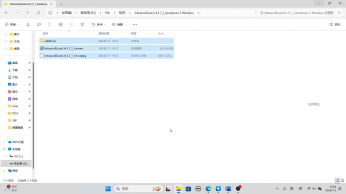Open the Windows Start button

(x=108, y=189)
